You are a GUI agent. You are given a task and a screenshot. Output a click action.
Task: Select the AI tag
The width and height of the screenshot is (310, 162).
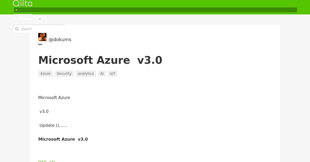coord(102,74)
